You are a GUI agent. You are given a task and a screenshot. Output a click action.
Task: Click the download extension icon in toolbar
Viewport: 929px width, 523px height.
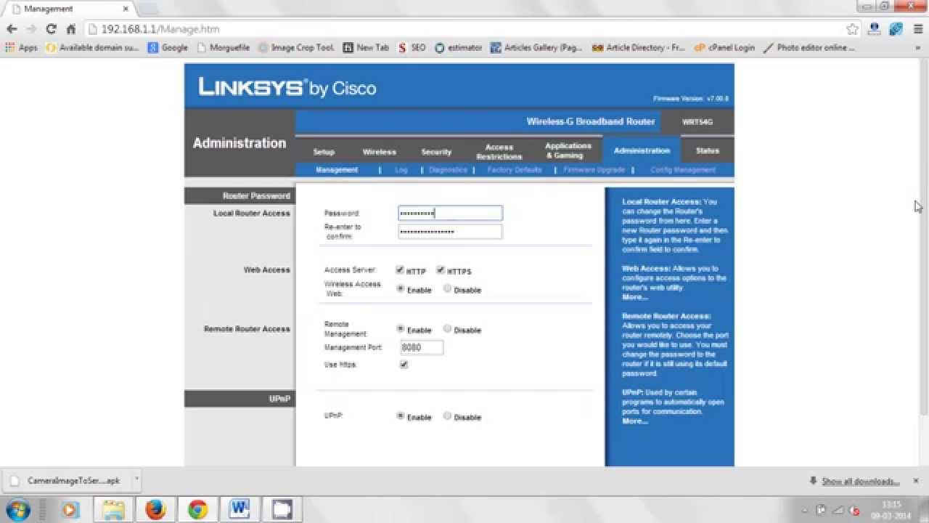(875, 29)
